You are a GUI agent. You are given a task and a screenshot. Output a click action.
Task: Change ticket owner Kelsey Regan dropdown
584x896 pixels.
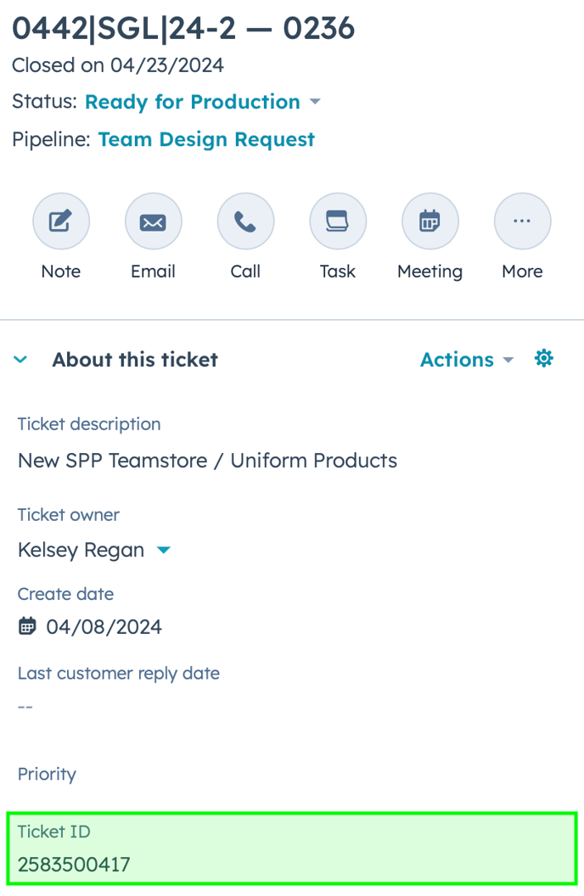pyautogui.click(x=163, y=550)
